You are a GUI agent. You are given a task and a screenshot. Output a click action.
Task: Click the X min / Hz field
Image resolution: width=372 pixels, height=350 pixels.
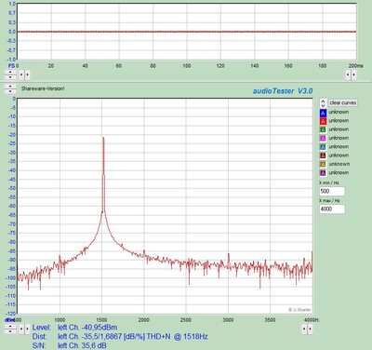click(332, 191)
